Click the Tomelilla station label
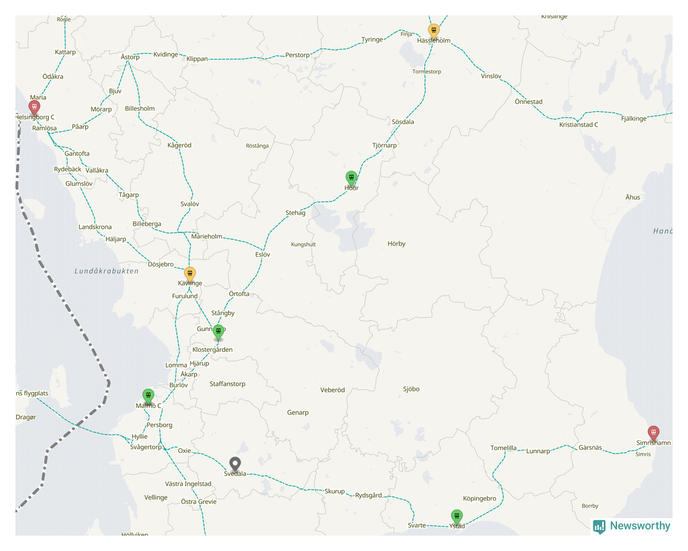 pyautogui.click(x=503, y=448)
